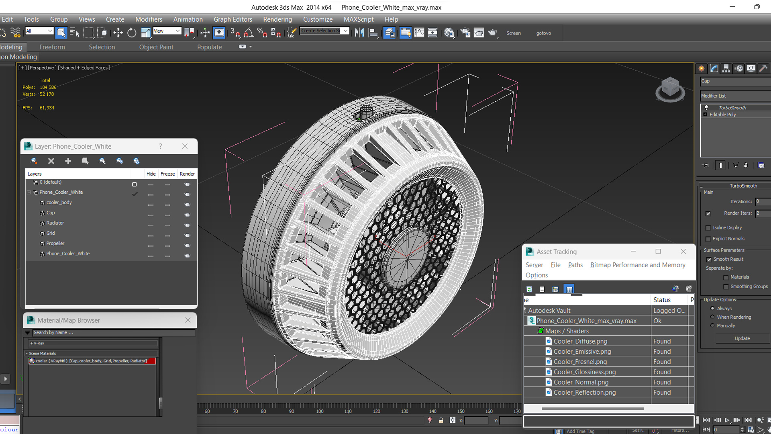The image size is (771, 434).
Task: Select the Move tool in the toolbar
Action: (x=118, y=33)
